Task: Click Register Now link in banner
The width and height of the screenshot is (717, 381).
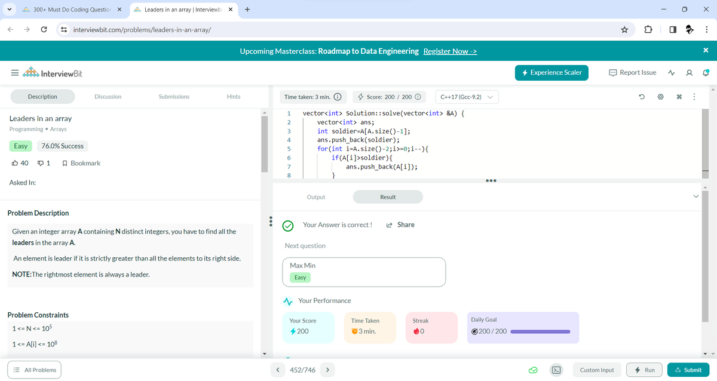Action: [450, 51]
